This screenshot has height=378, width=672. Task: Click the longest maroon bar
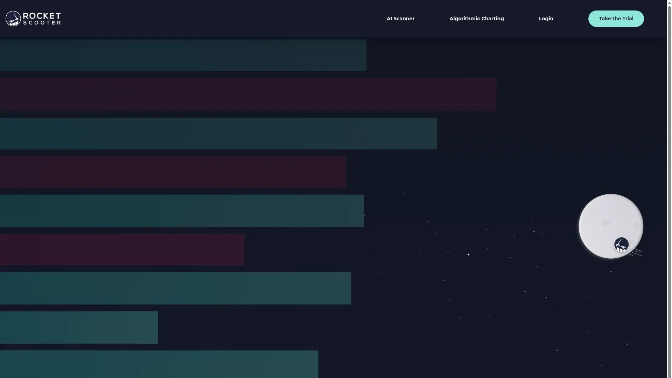pos(248,94)
